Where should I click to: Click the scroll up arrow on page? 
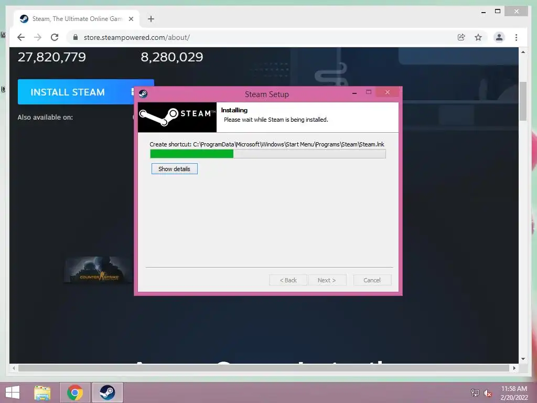(523, 52)
